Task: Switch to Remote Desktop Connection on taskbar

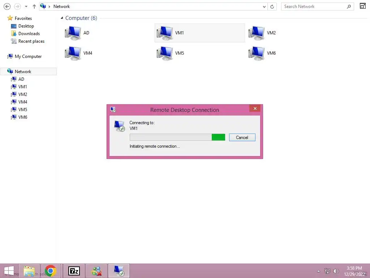Action: pos(119,271)
